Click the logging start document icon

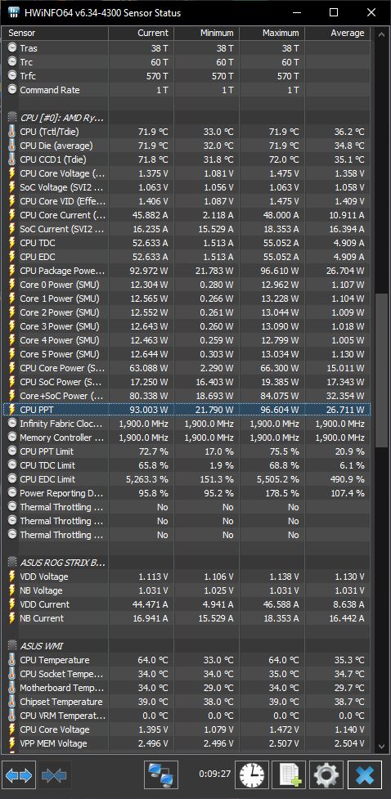tap(289, 775)
